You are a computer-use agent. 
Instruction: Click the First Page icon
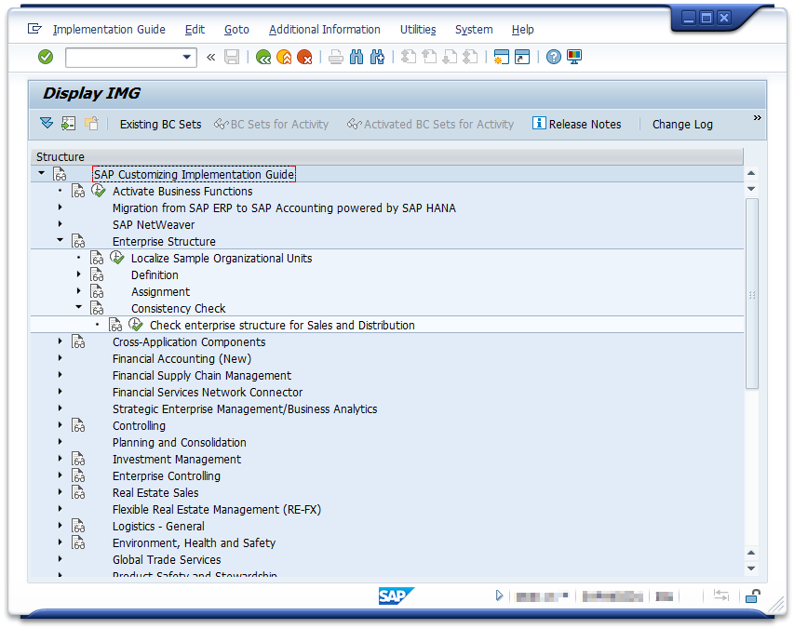[409, 57]
